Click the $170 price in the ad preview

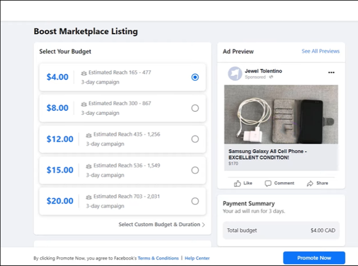click(x=233, y=164)
